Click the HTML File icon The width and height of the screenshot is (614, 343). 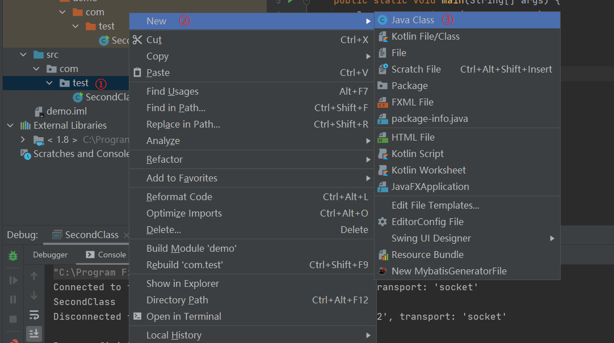382,137
